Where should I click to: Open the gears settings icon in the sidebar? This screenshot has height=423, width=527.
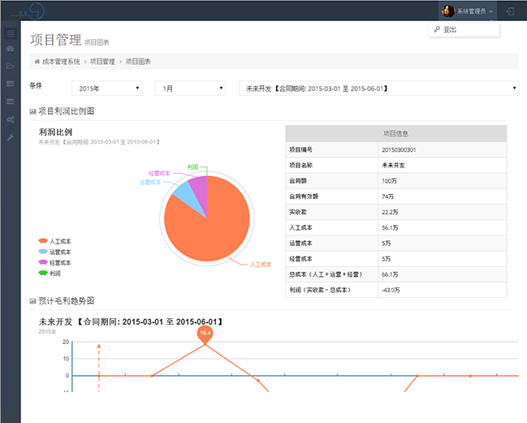10,119
